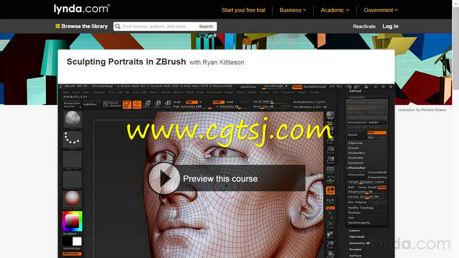Expand the Modify Topology section
Screen dimensions: 459x258
click(361, 208)
